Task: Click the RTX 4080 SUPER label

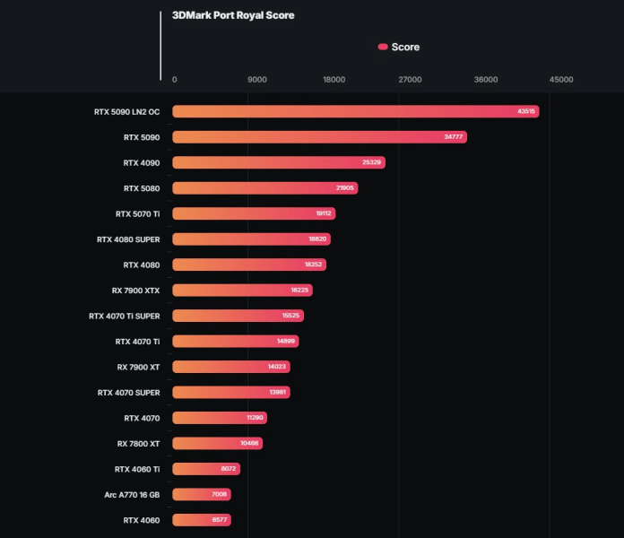Action: (128, 239)
